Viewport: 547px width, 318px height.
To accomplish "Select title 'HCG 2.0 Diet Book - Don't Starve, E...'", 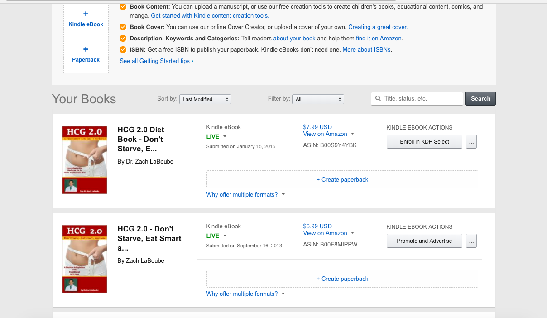I will pyautogui.click(x=141, y=139).
